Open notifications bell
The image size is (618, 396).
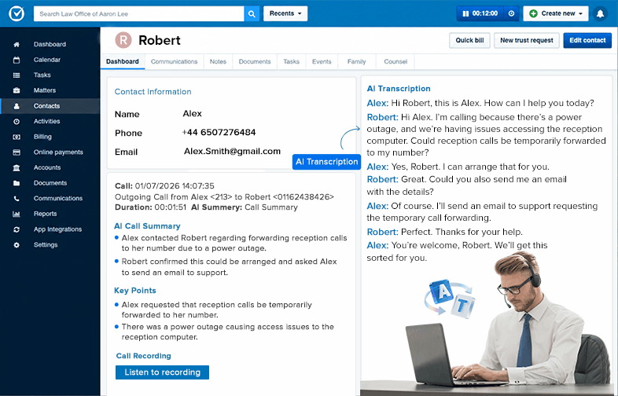point(600,14)
